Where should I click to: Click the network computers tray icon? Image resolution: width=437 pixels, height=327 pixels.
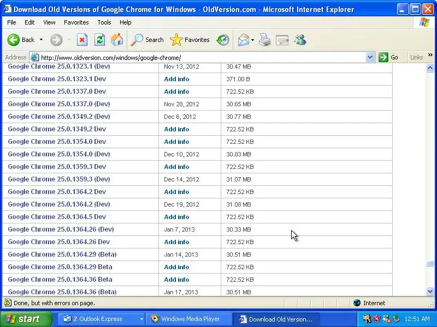(x=386, y=319)
